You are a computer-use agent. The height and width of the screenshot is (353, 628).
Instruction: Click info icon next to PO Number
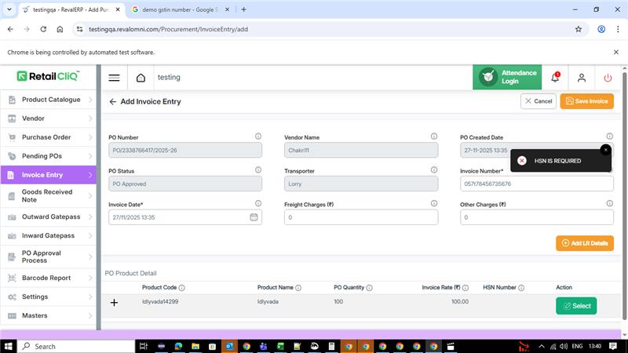click(258, 136)
